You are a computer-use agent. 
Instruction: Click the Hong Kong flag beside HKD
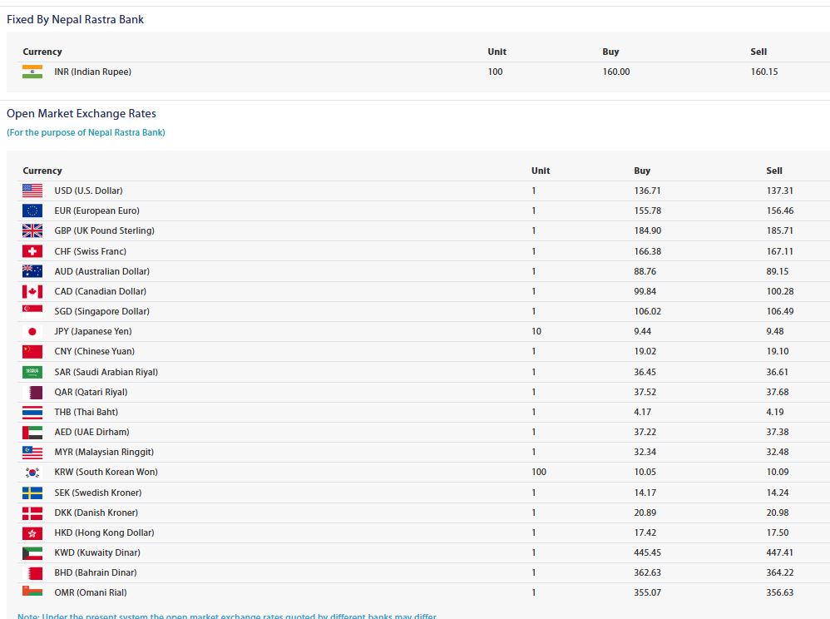[32, 532]
